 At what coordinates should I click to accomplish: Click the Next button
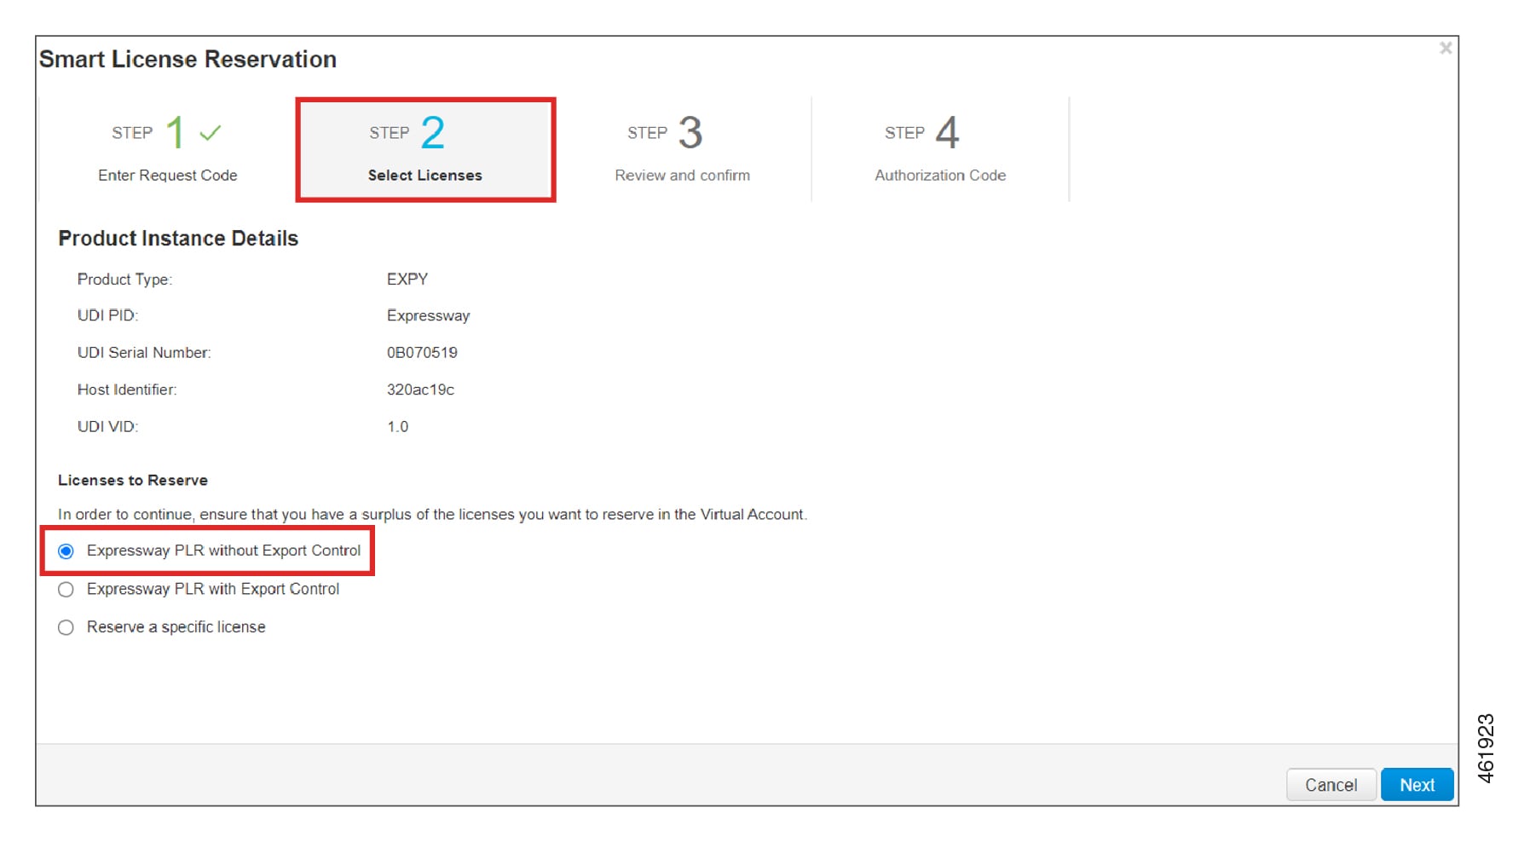coord(1417,785)
